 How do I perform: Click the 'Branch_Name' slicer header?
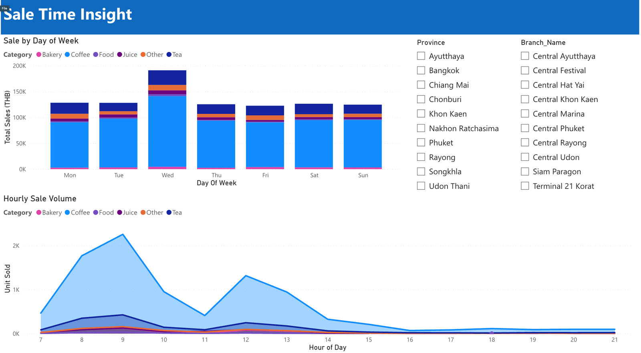click(543, 42)
